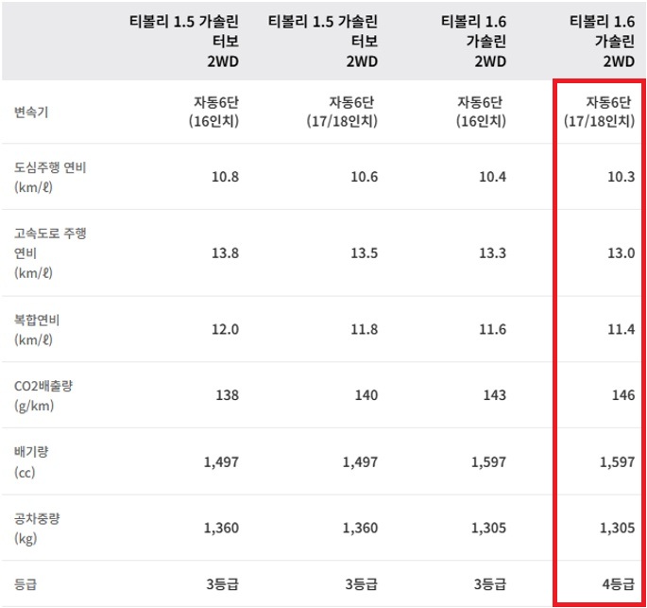
Task: Select the 등급 row label
Action: point(26,584)
